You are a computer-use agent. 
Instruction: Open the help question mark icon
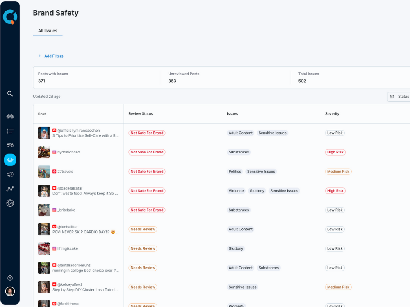10,278
